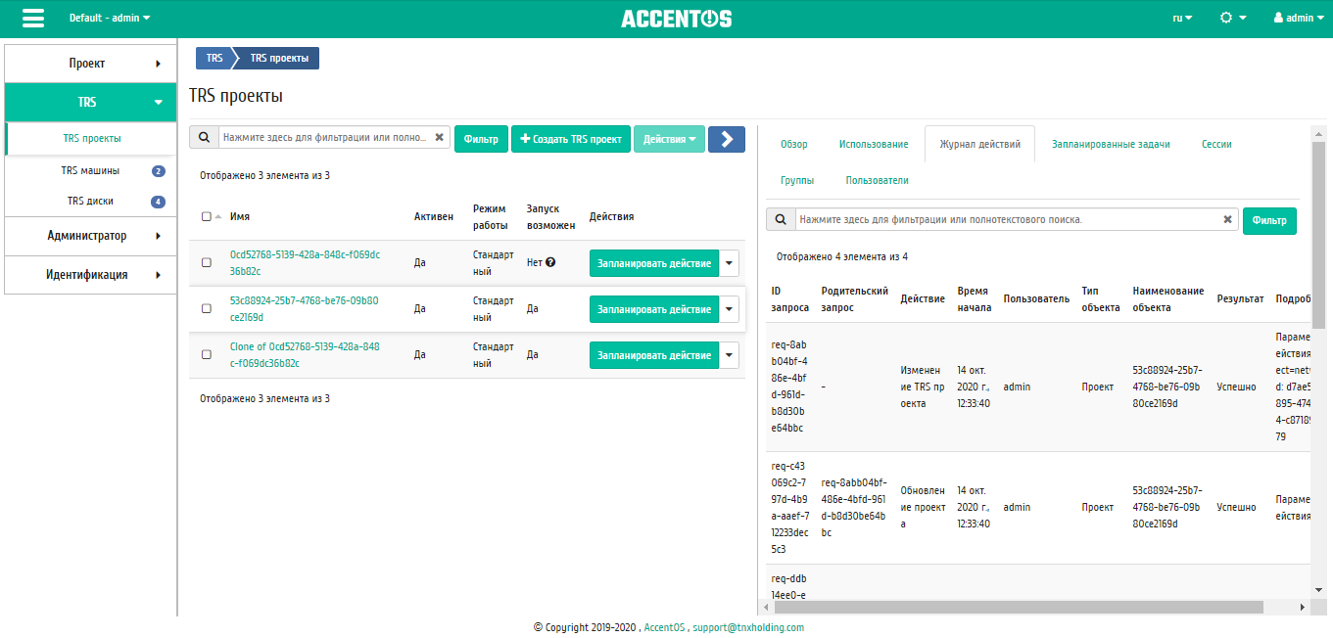Screen dimensions: 1333x638
Task: Open the Запланированные задачи tab
Action: tap(1111, 144)
